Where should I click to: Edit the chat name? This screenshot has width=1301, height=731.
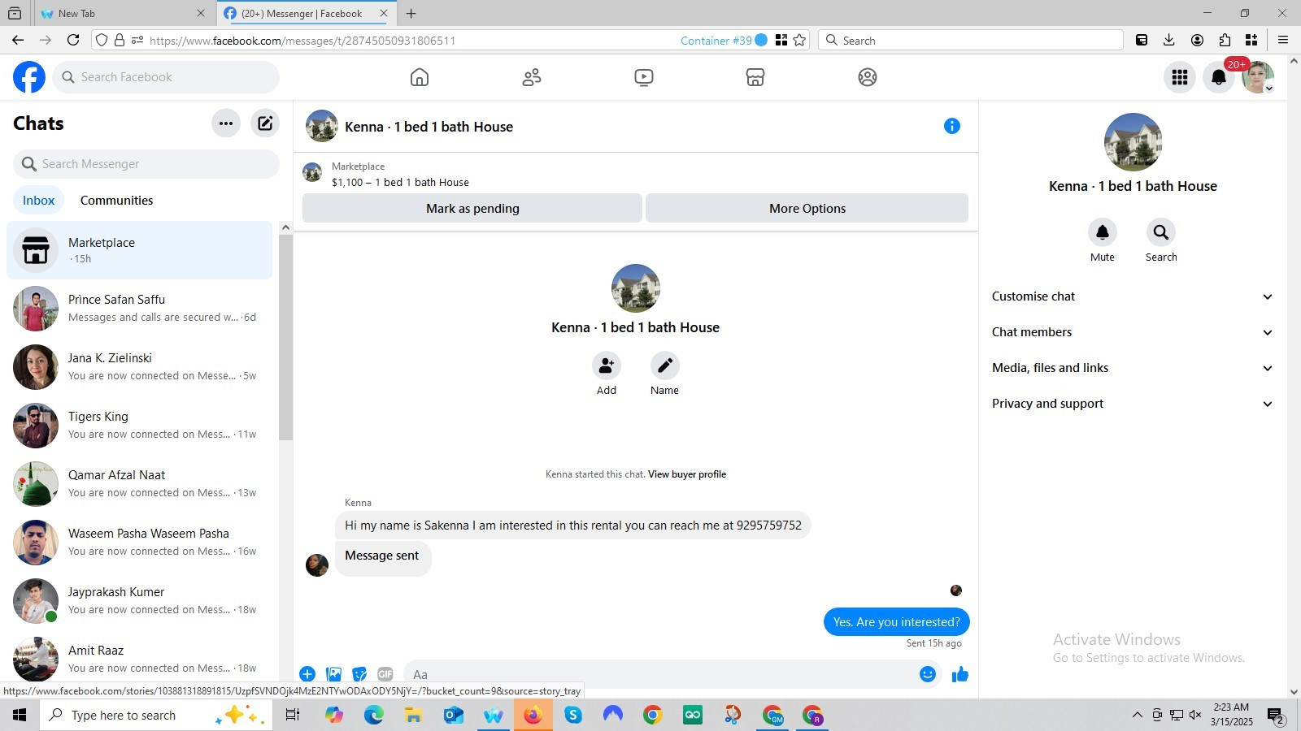665,365
